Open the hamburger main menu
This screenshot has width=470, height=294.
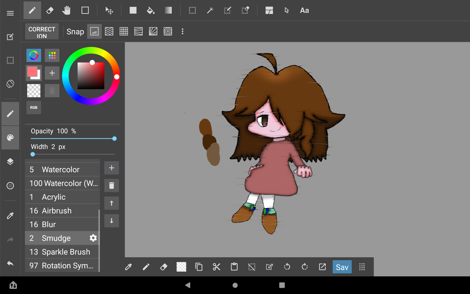[10, 13]
